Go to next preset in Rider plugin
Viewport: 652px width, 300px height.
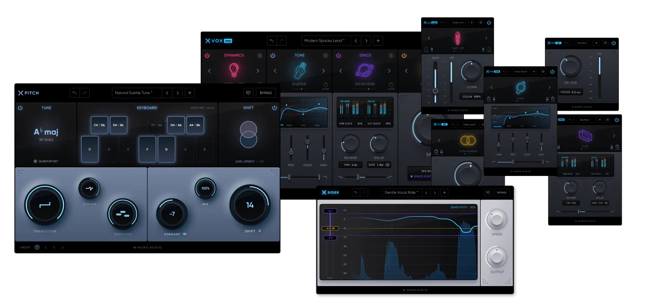click(435, 193)
